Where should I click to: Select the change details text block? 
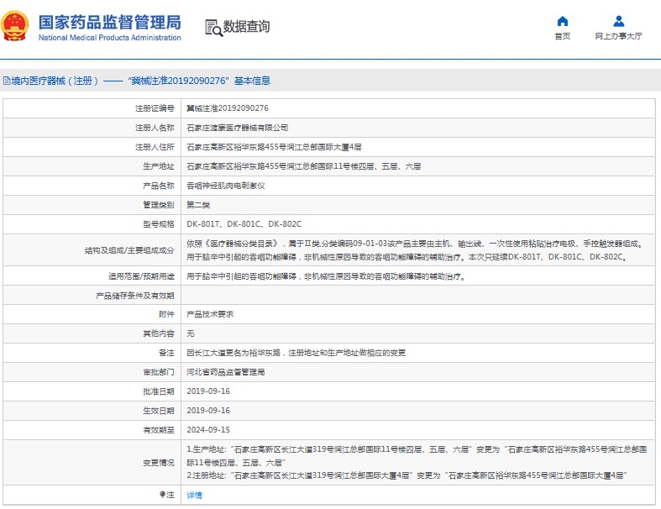[x=417, y=463]
